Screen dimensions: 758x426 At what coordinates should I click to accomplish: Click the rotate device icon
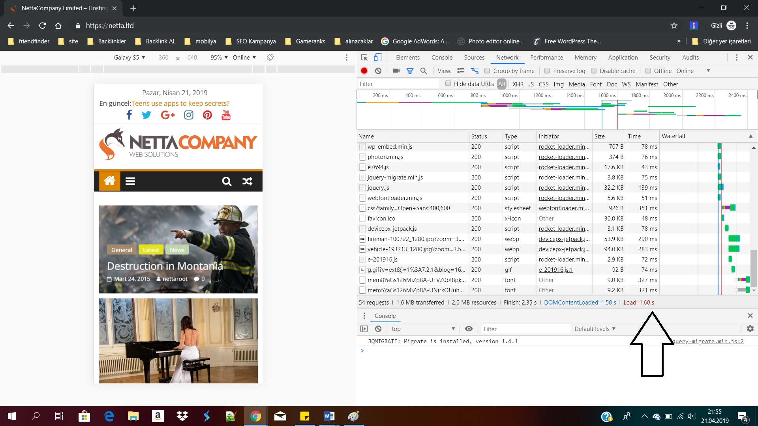tap(270, 58)
